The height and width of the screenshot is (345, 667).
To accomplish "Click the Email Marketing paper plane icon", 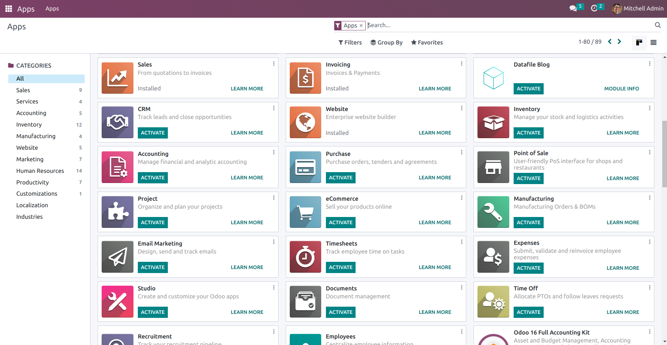I will [118, 257].
